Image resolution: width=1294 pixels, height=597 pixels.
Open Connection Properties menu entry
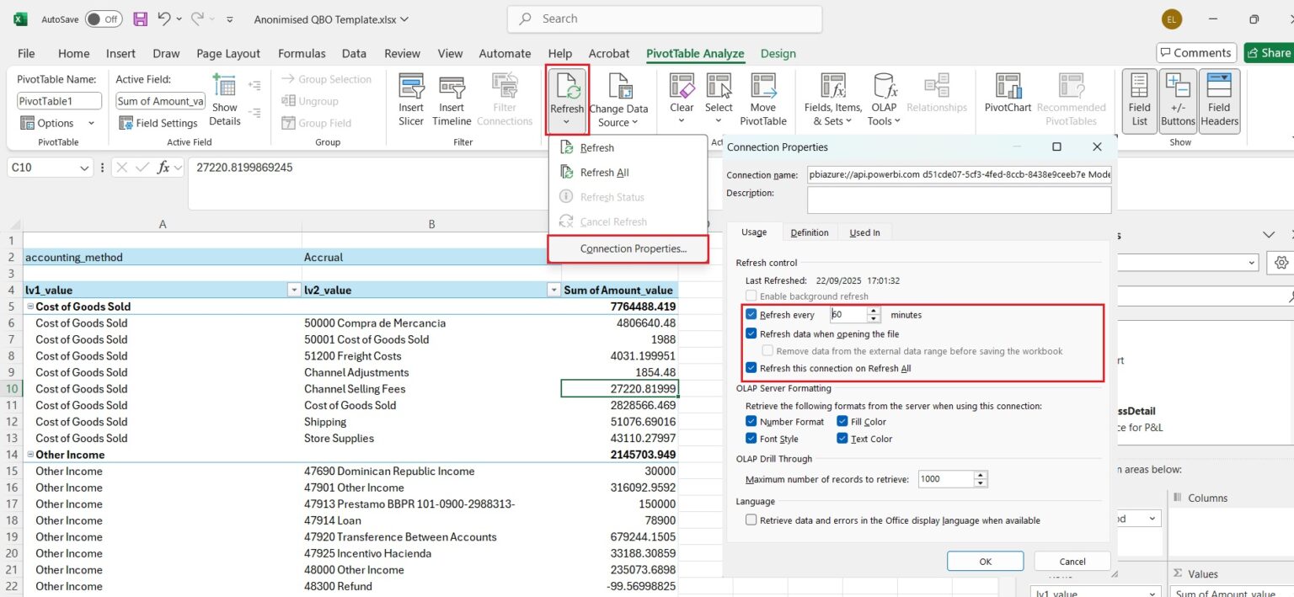point(628,248)
